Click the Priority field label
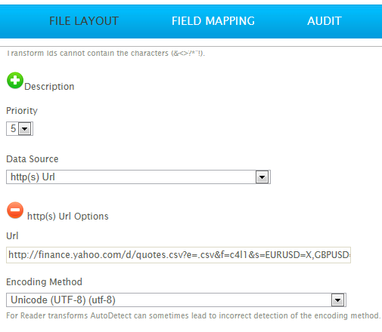The height and width of the screenshot is (332, 382). (x=22, y=111)
